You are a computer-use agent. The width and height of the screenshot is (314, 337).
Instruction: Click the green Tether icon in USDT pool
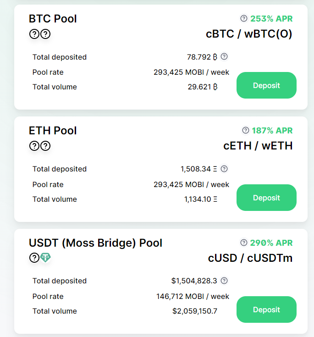pos(45,258)
